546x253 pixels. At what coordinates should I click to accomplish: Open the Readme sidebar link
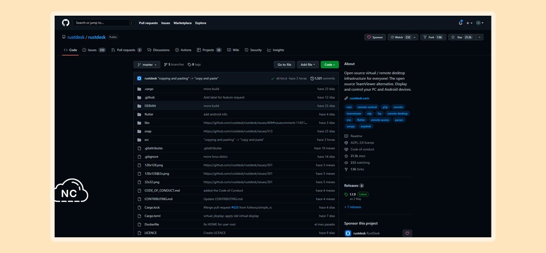point(356,136)
